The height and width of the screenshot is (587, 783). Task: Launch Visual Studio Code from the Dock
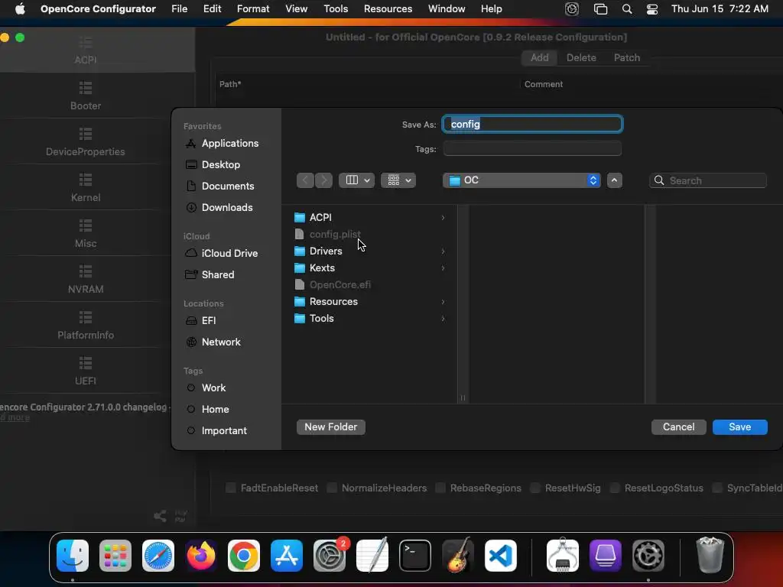[x=501, y=556]
